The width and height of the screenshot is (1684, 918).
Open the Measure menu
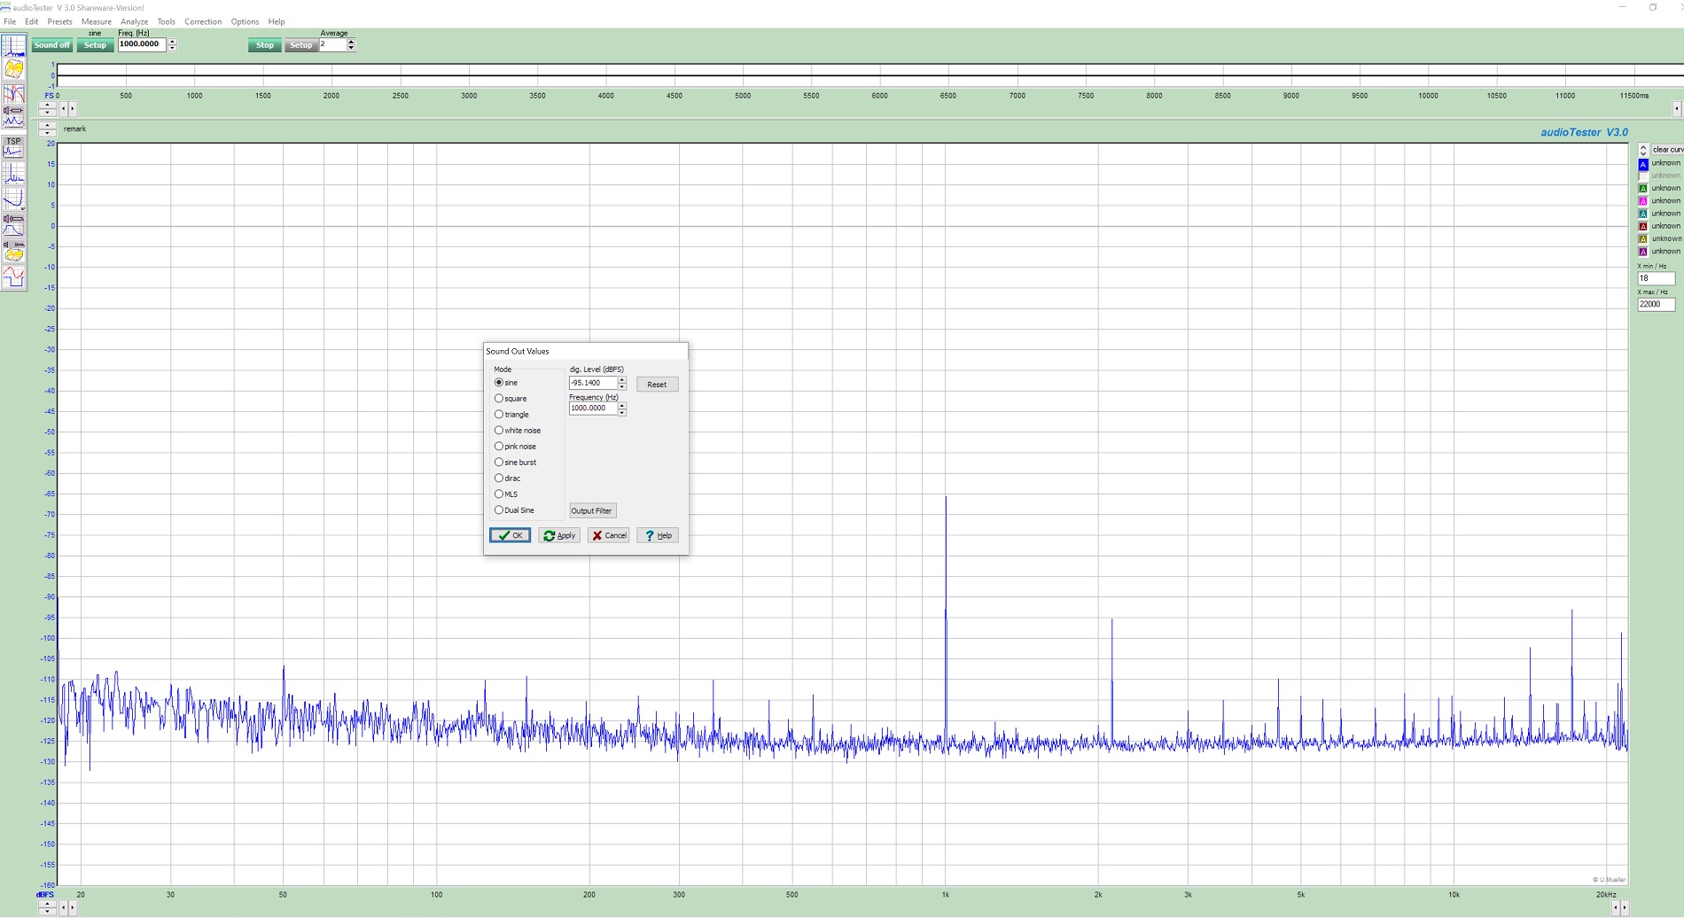click(97, 21)
